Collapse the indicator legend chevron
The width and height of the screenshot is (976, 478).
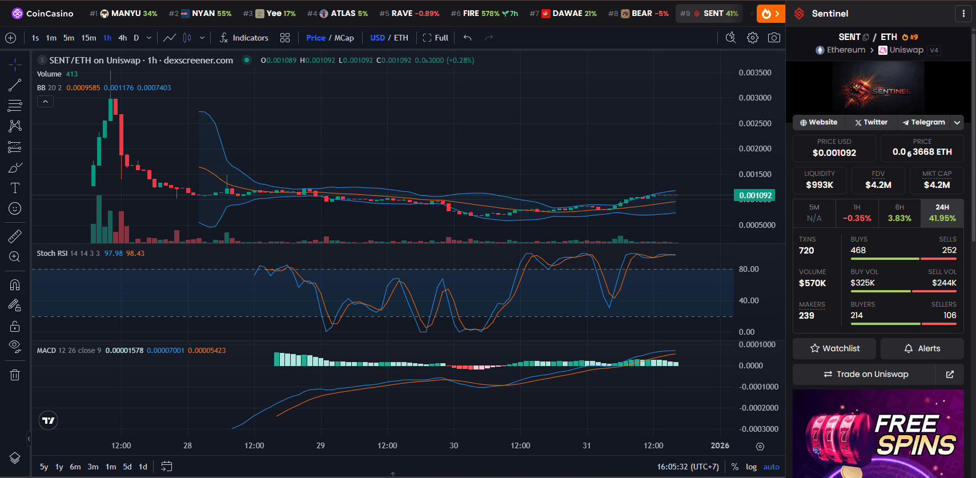(x=45, y=102)
